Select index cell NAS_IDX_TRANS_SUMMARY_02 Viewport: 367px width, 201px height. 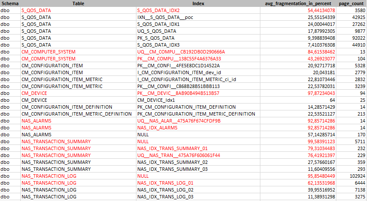pyautogui.click(x=198, y=162)
